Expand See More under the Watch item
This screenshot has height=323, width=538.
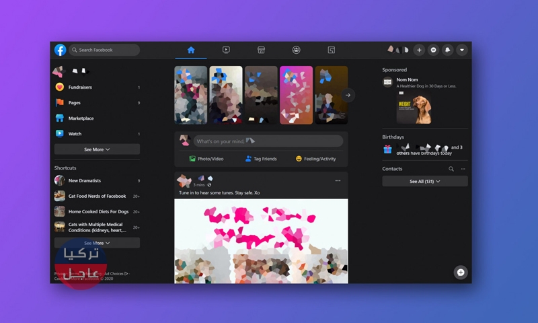(x=97, y=149)
